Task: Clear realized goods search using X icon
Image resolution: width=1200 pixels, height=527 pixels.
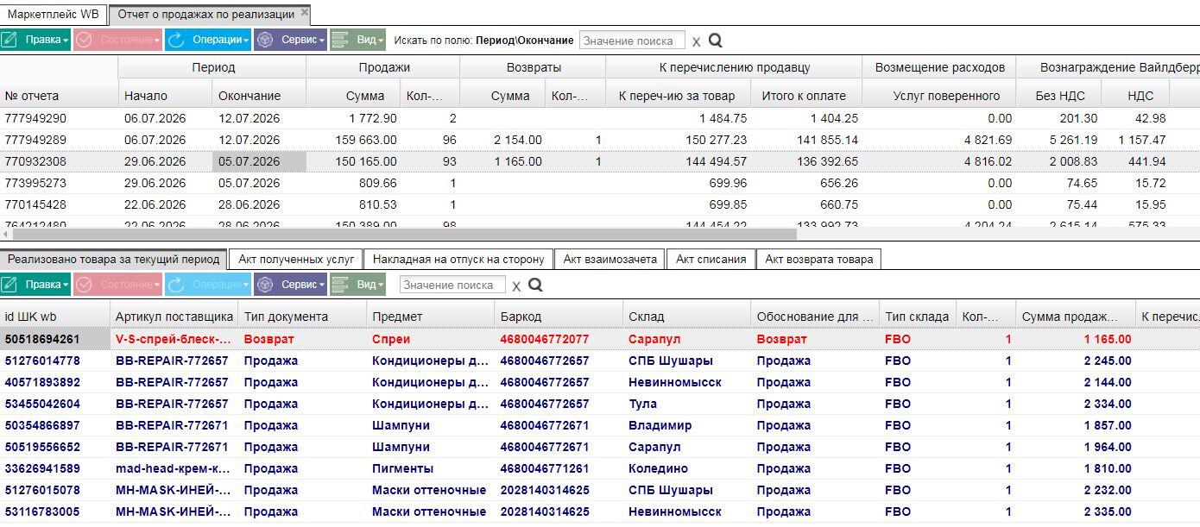Action: (516, 285)
